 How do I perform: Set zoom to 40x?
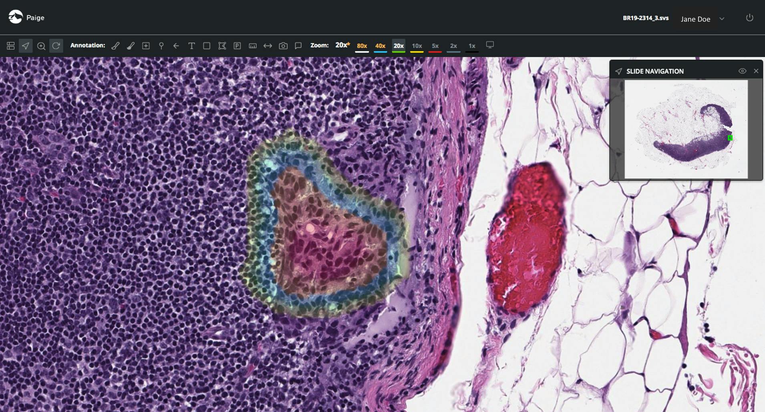coord(380,46)
